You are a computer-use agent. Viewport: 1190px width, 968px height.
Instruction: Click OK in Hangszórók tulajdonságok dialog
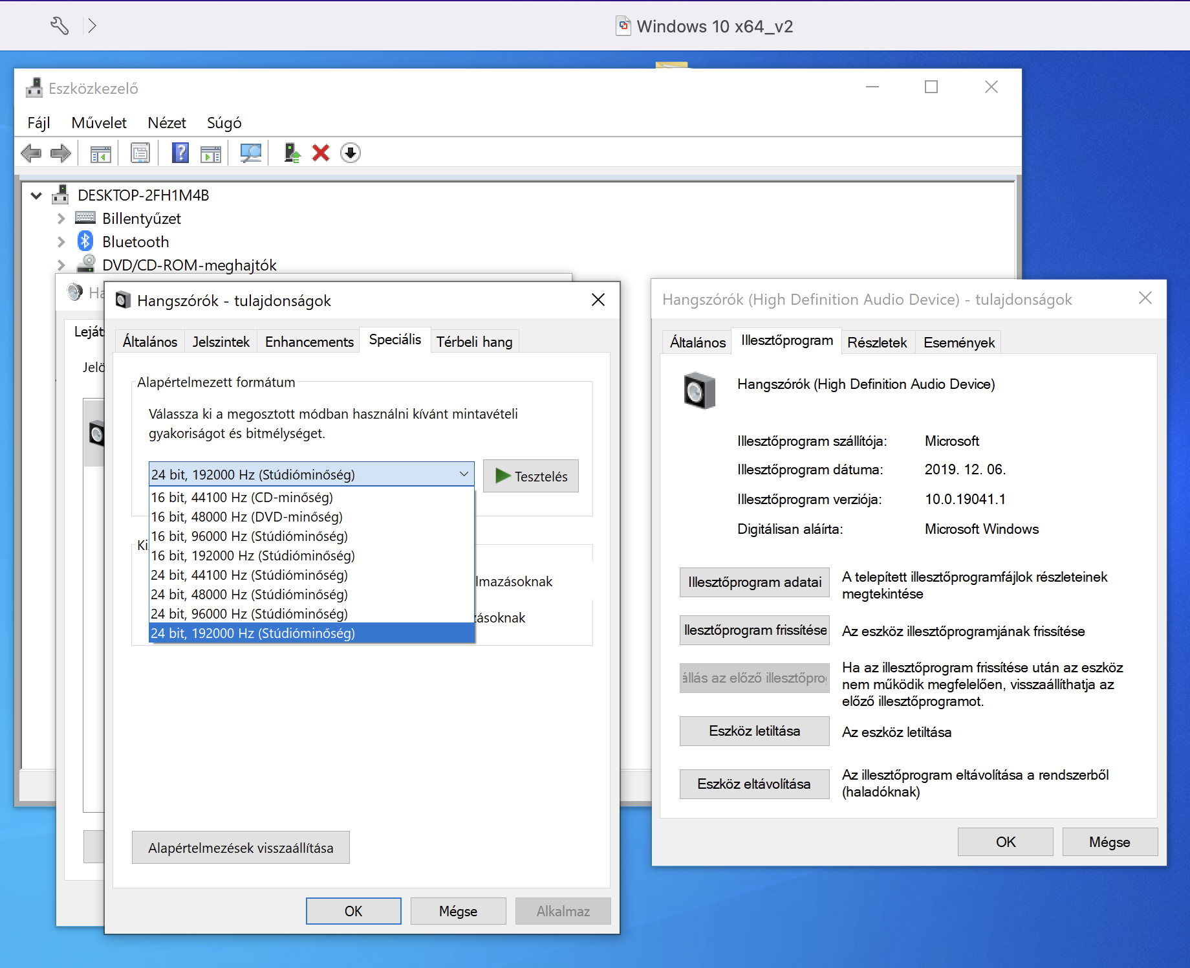coord(353,911)
